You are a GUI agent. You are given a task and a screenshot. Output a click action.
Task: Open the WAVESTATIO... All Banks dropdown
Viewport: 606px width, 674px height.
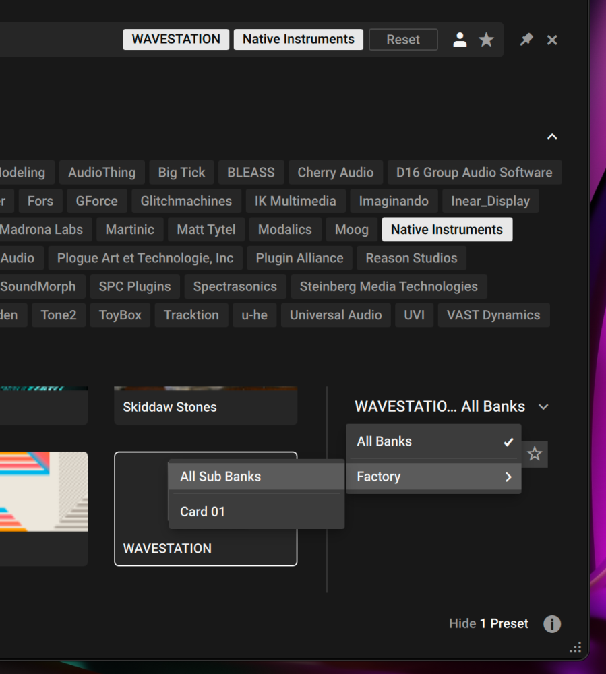[x=451, y=406]
